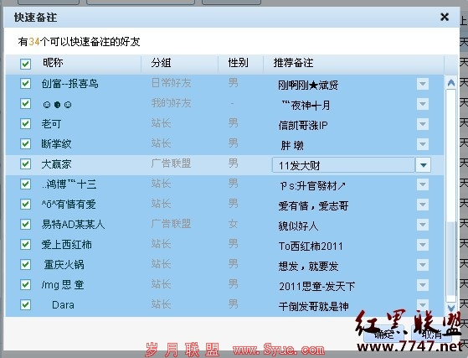Expand the dropdown next to 刚啊刚★斌贤

423,84
